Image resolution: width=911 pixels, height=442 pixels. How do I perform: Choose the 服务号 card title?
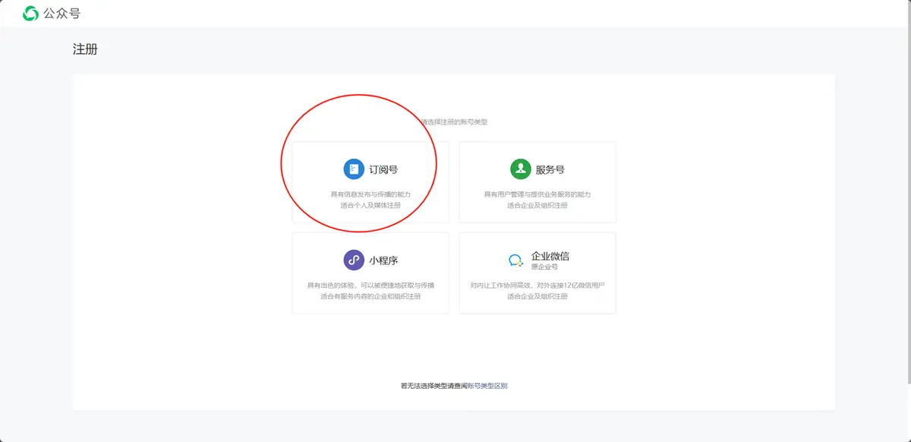point(550,170)
